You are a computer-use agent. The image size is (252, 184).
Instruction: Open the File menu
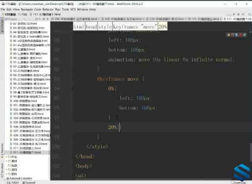3,9
